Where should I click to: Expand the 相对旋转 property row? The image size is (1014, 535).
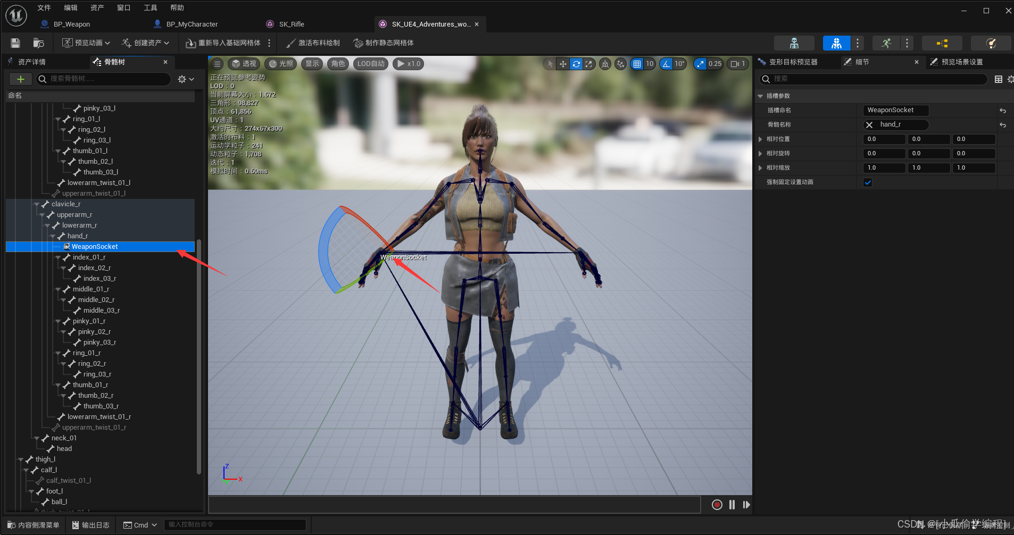[x=760, y=153]
